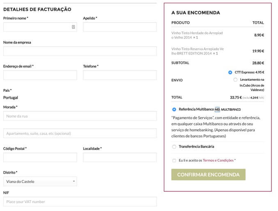Tick the terms acceptance checkbox

[174, 160]
